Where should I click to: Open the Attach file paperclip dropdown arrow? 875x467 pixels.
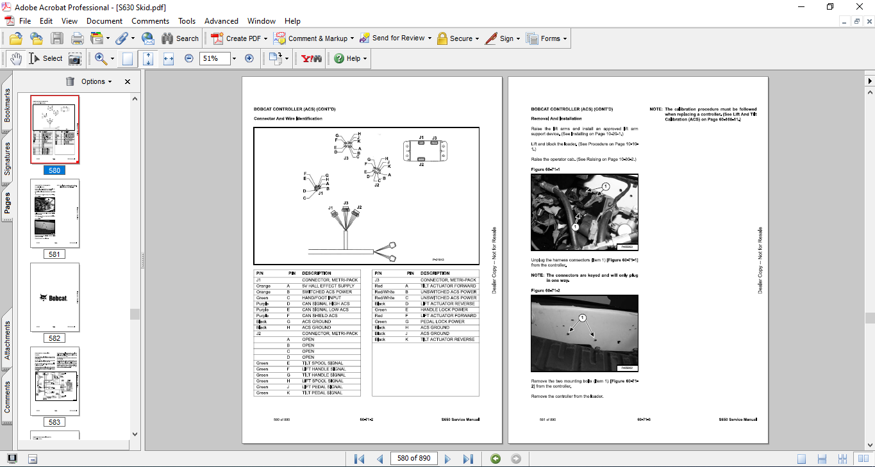[132, 38]
